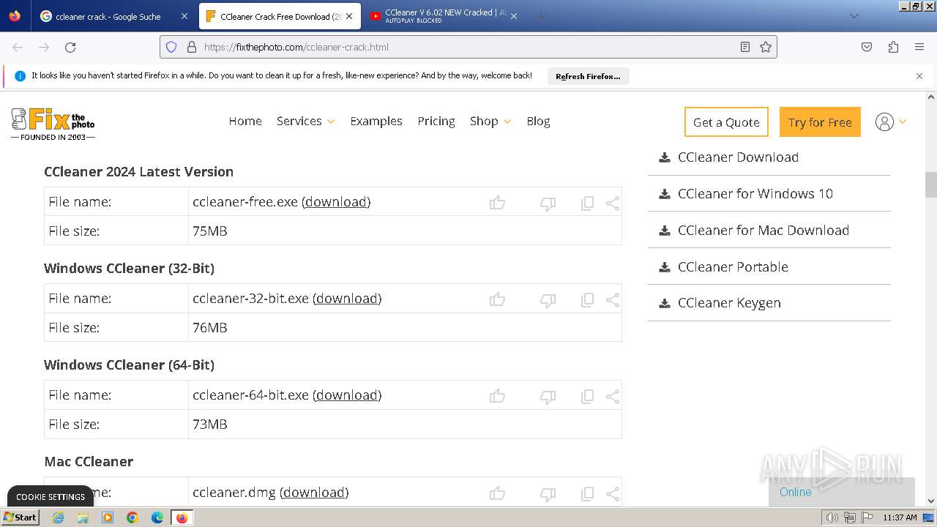Click Get a Quote button

click(726, 122)
